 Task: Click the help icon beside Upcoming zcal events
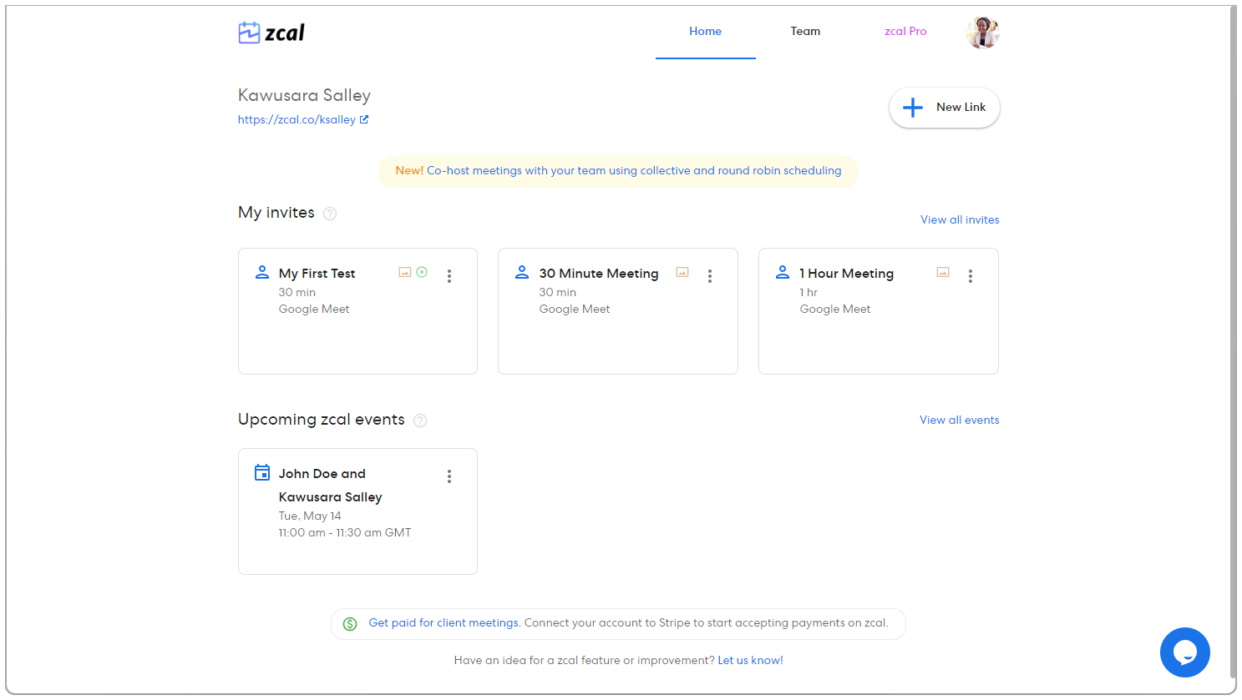(420, 421)
